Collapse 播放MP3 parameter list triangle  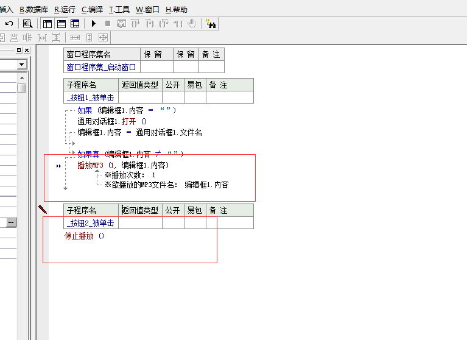(x=97, y=171)
